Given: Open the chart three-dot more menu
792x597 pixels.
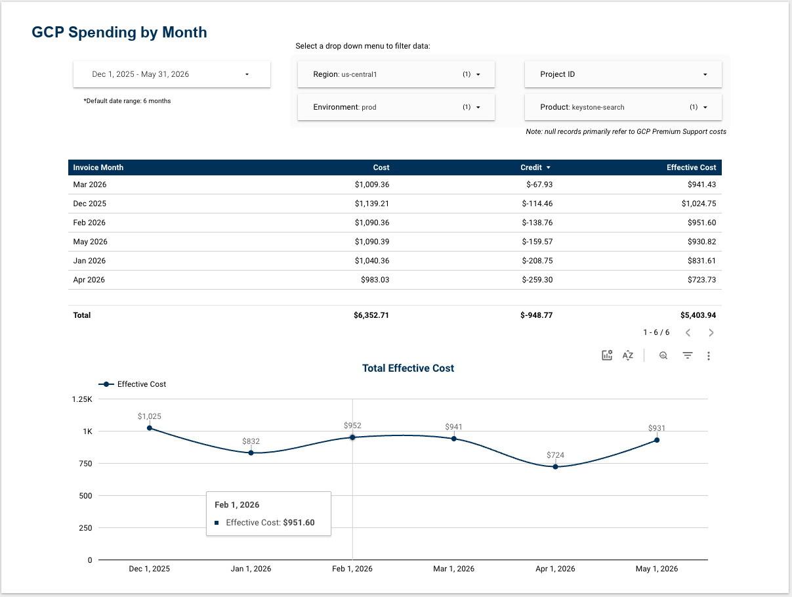Looking at the screenshot, I should (709, 355).
